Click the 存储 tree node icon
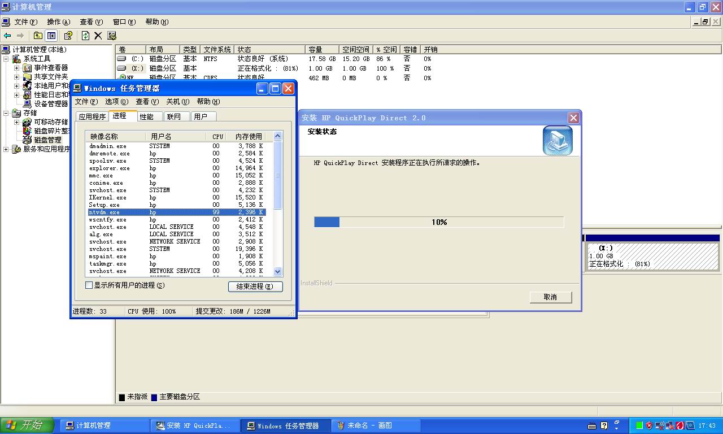 pos(17,113)
